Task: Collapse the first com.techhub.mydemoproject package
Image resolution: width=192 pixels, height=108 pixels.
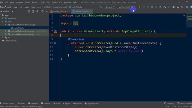Action: tap(6, 25)
